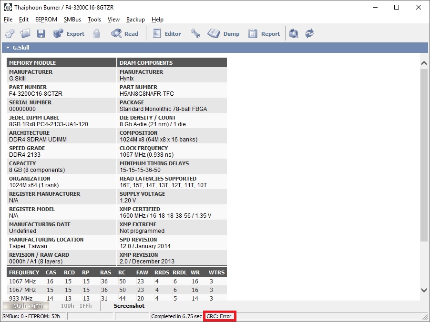This screenshot has width=430, height=322.
Task: Open the EEPROM menu
Action: (46, 20)
